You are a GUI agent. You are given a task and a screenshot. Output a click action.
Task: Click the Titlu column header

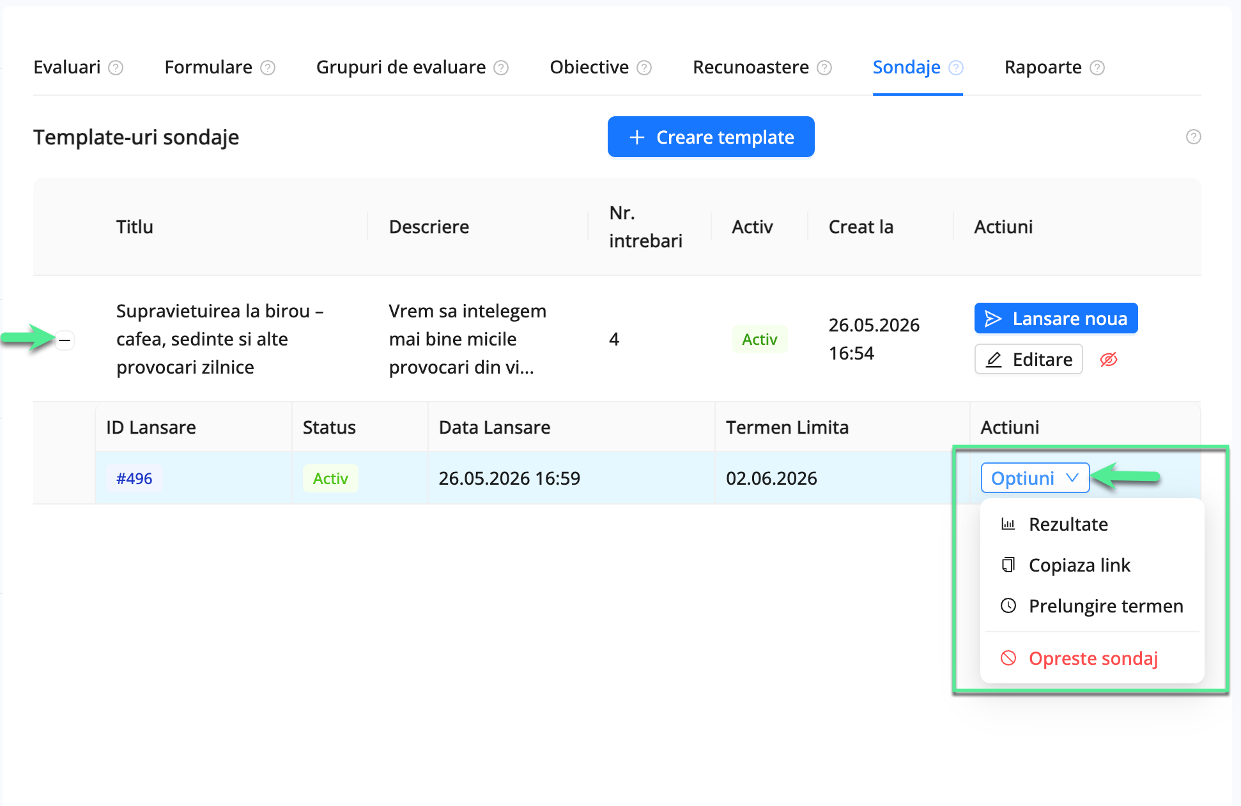click(x=135, y=227)
